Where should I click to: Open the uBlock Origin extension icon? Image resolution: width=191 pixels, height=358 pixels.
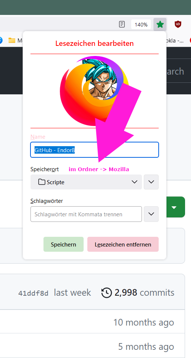coord(178,24)
